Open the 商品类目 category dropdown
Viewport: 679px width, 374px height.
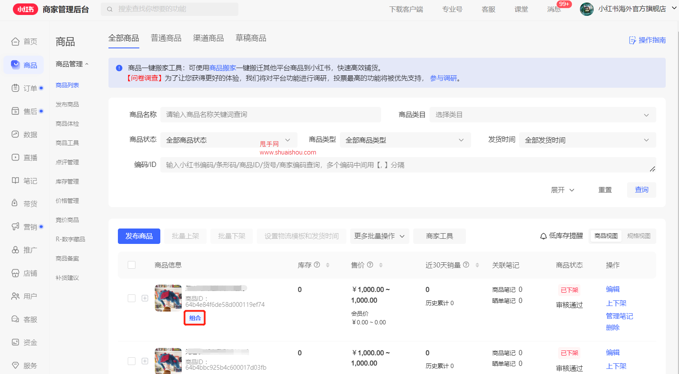point(543,115)
